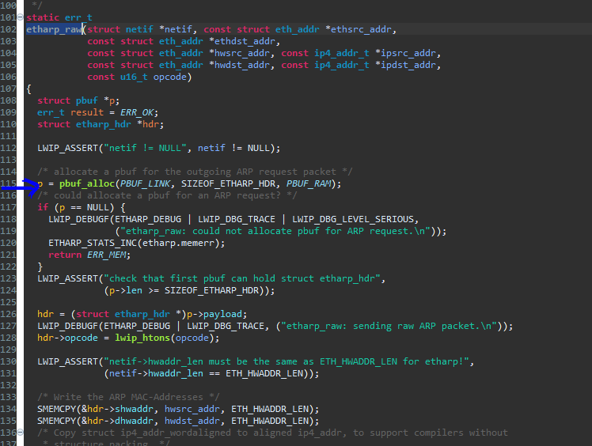Click the err_t type after static
Viewport: 592px width, 446px height.
78,17
